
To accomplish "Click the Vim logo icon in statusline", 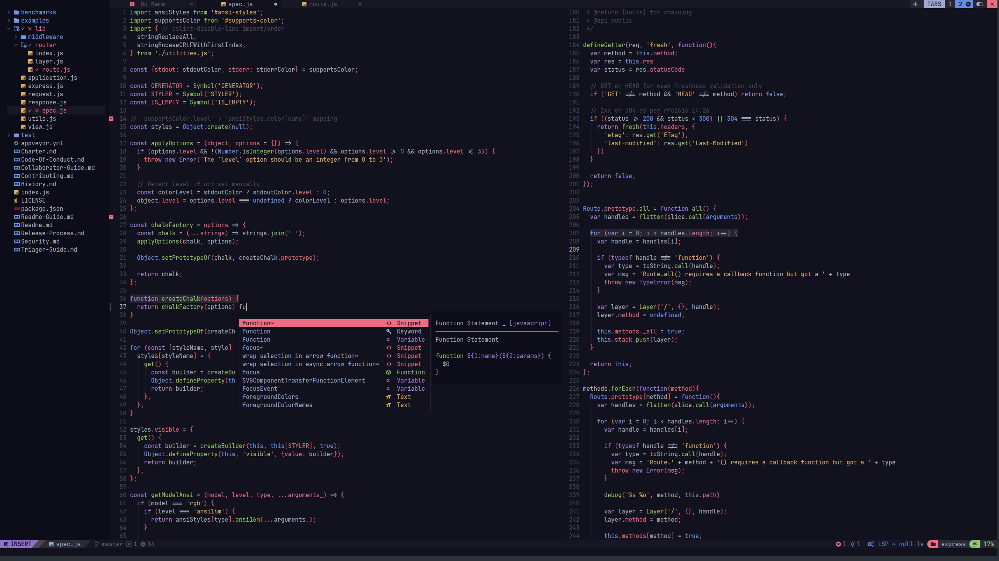I will (6, 544).
